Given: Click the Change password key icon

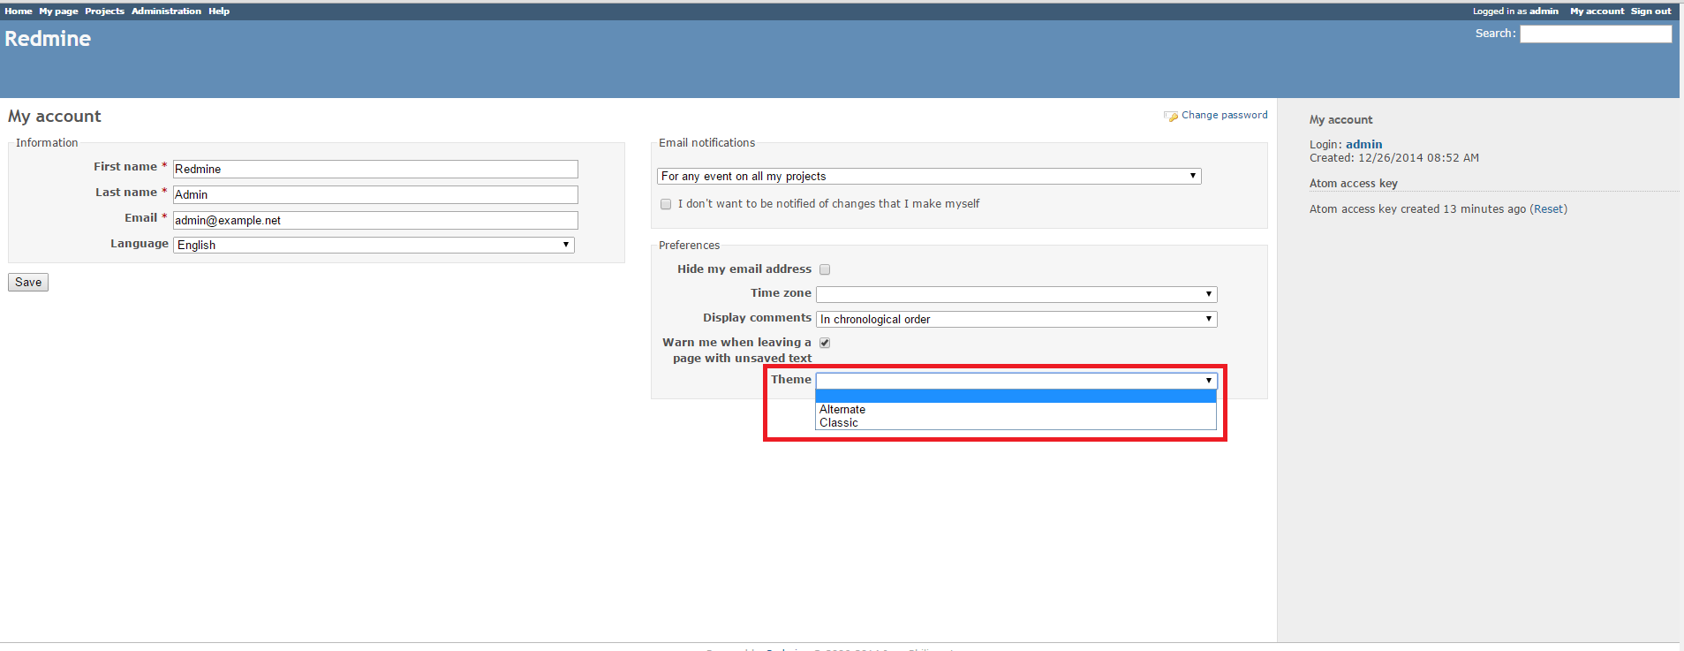Looking at the screenshot, I should point(1171,116).
